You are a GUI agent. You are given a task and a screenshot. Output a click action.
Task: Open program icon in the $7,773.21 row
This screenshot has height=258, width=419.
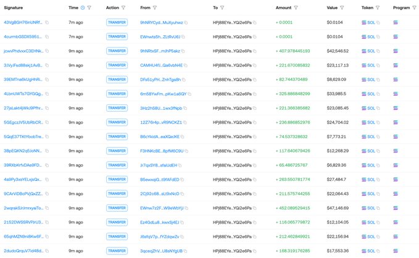coord(396,136)
